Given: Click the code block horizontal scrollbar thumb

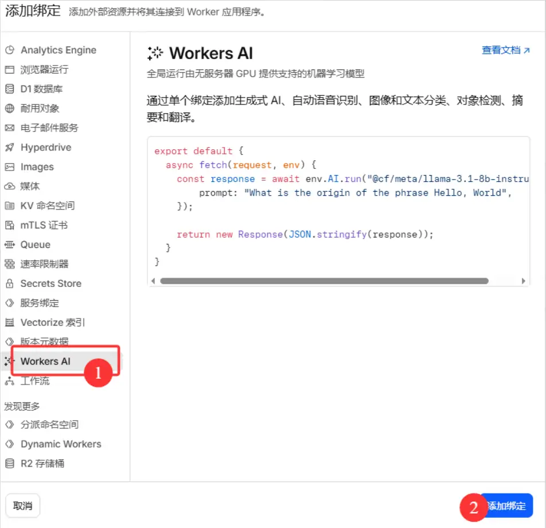Looking at the screenshot, I should (x=324, y=281).
